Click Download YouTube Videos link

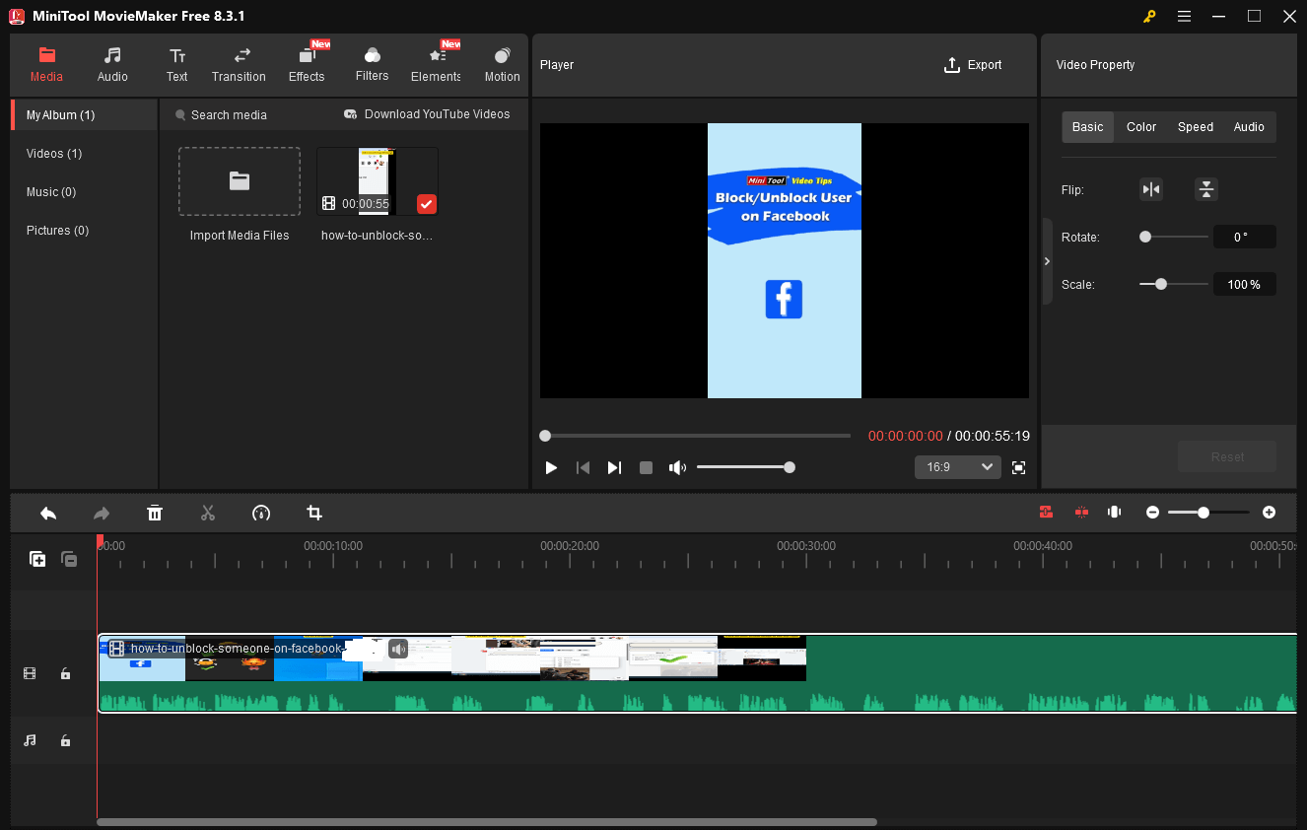(x=427, y=114)
